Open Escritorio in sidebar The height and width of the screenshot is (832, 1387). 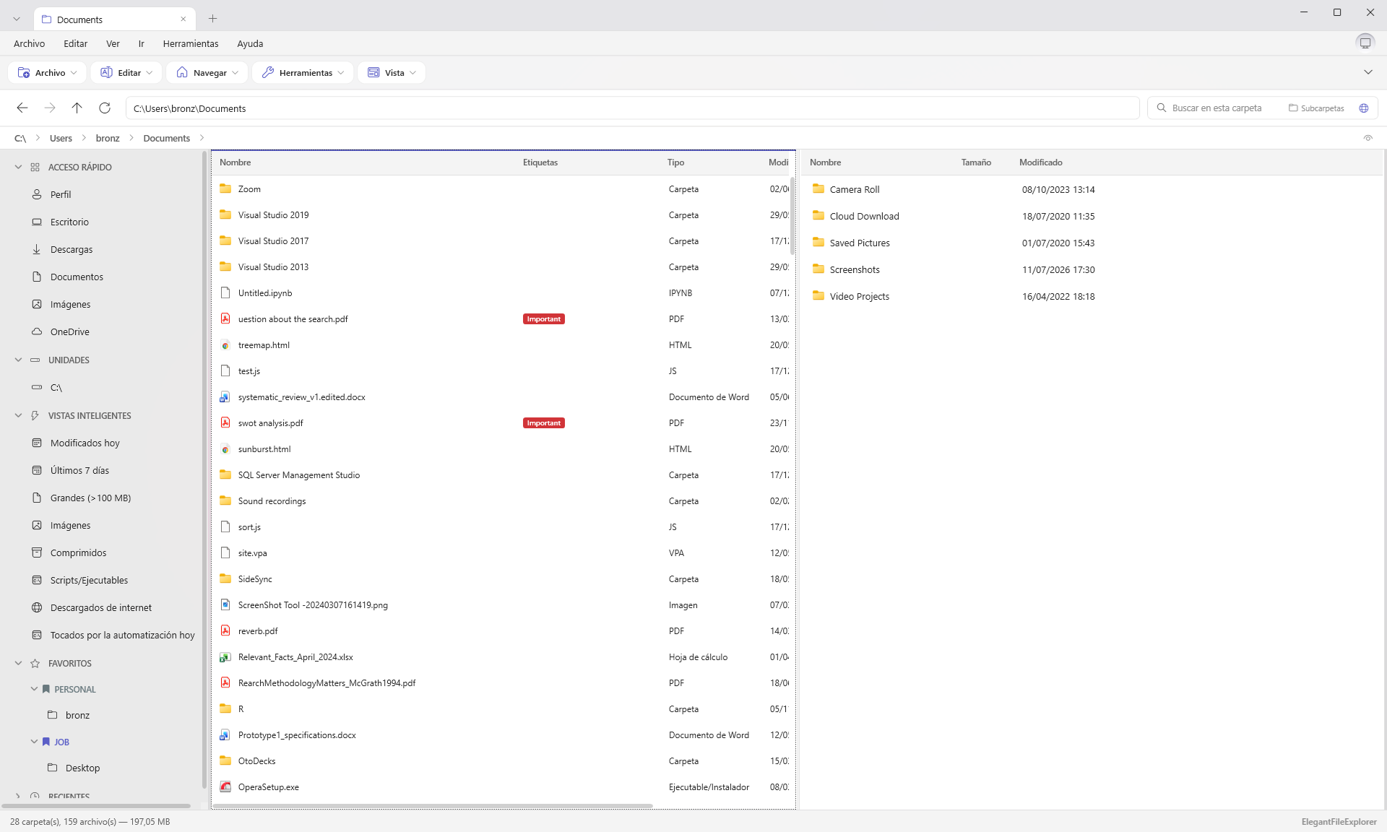click(69, 222)
